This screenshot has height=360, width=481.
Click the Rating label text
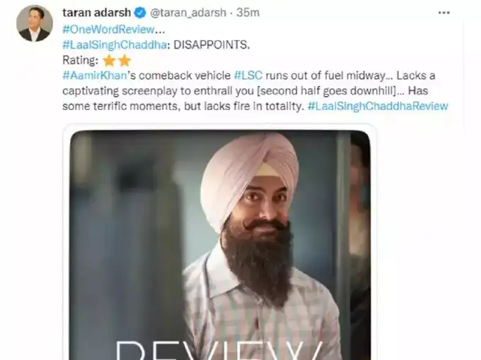tap(81, 60)
